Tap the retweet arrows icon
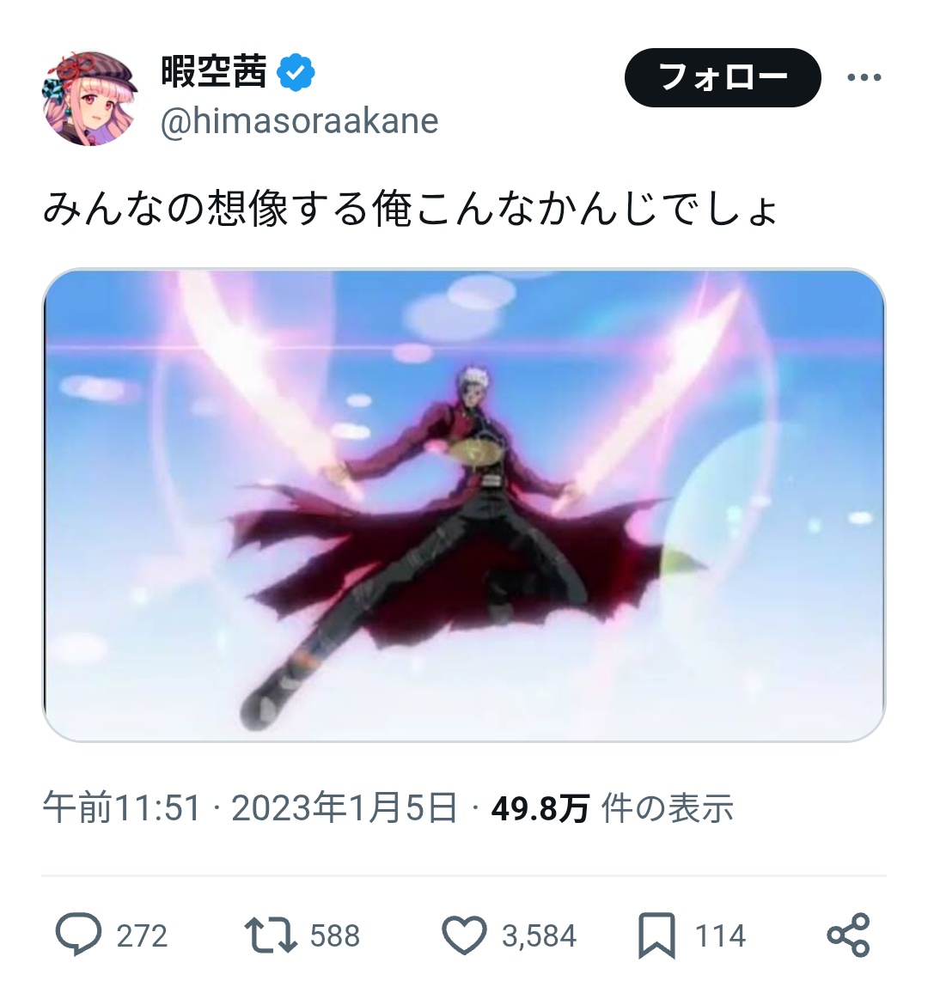 click(x=271, y=935)
